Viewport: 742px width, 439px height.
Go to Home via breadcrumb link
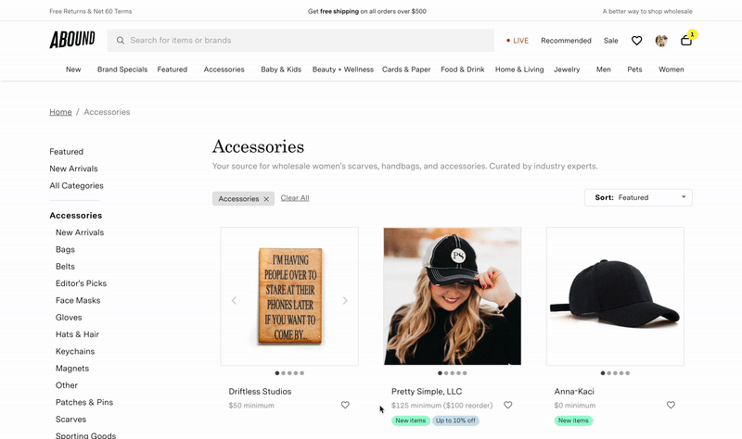[x=60, y=112]
